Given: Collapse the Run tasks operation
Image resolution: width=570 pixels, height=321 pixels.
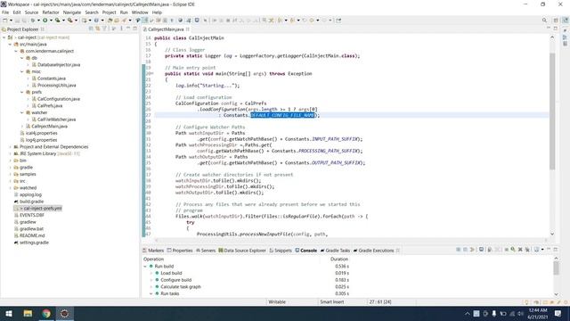Looking at the screenshot, I should click(151, 293).
